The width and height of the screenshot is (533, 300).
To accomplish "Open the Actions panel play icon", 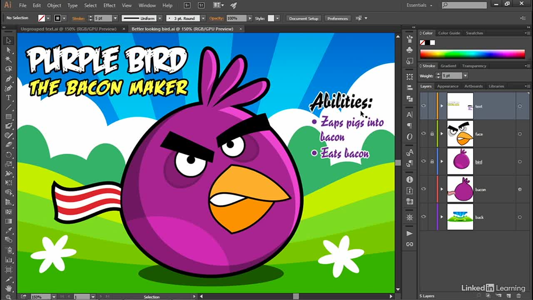I will pyautogui.click(x=410, y=233).
